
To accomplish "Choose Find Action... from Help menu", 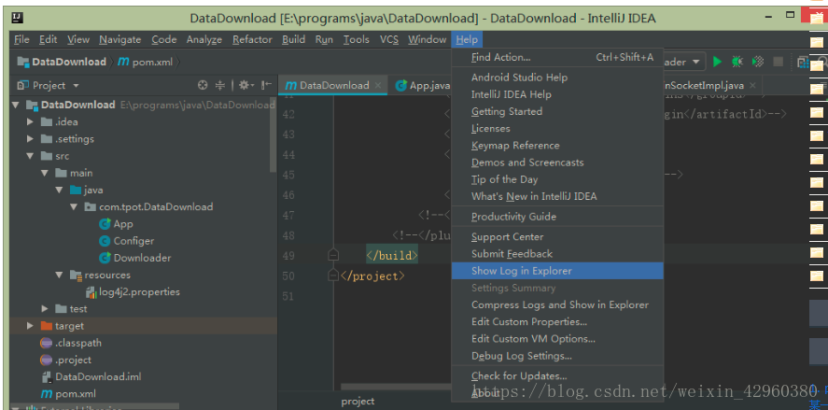I will point(557,57).
